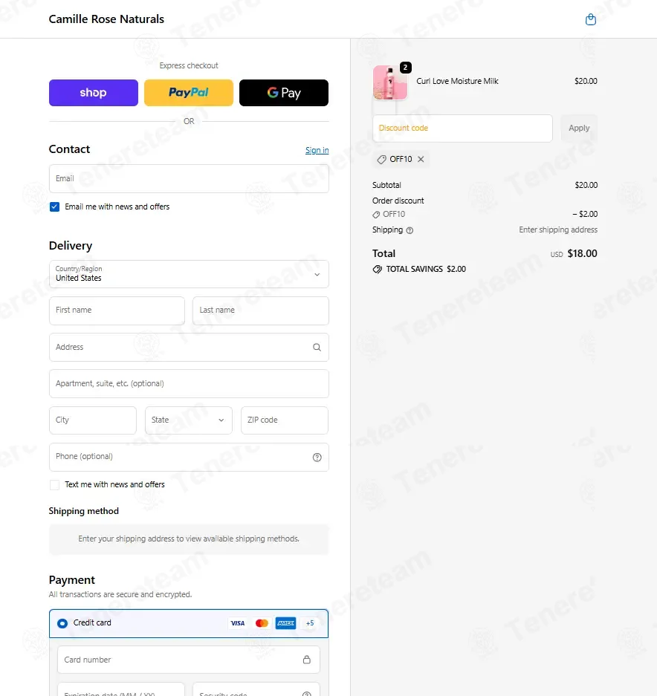Click the shipping info question mark icon
The image size is (657, 696).
(410, 230)
